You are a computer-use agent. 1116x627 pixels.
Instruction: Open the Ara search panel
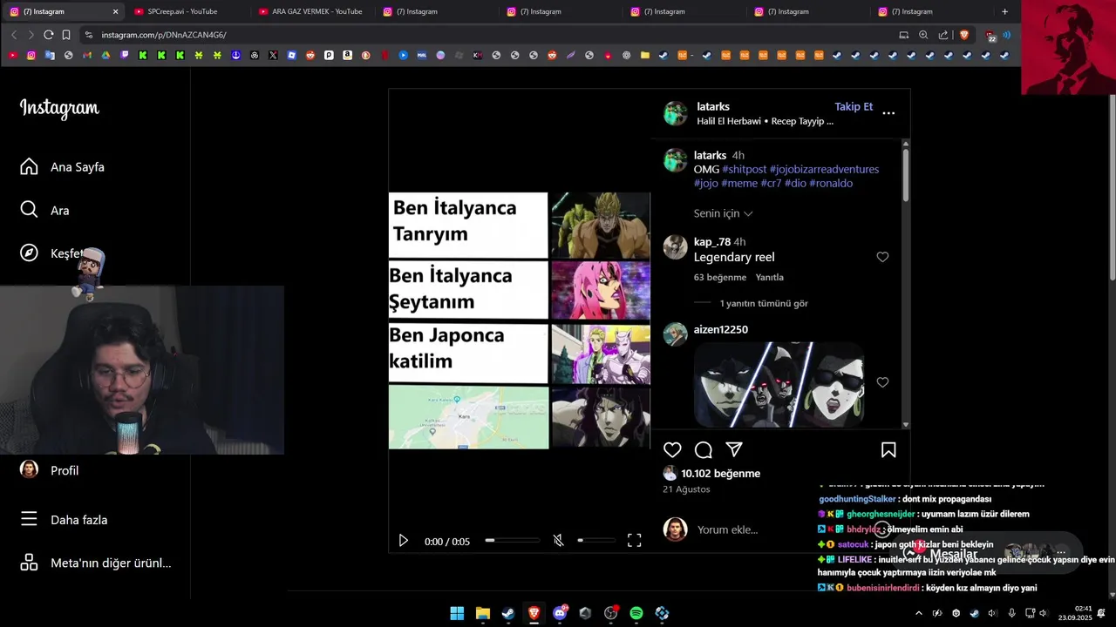coord(45,210)
